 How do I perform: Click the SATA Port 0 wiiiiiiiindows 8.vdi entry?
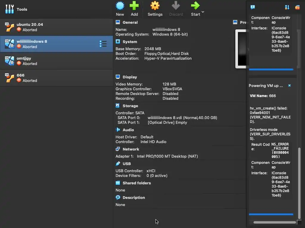pos(183,118)
